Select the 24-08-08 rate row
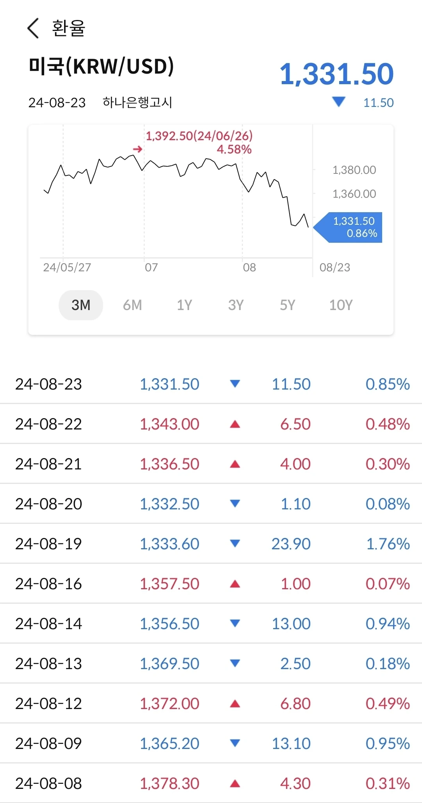The width and height of the screenshot is (422, 803). click(x=211, y=783)
